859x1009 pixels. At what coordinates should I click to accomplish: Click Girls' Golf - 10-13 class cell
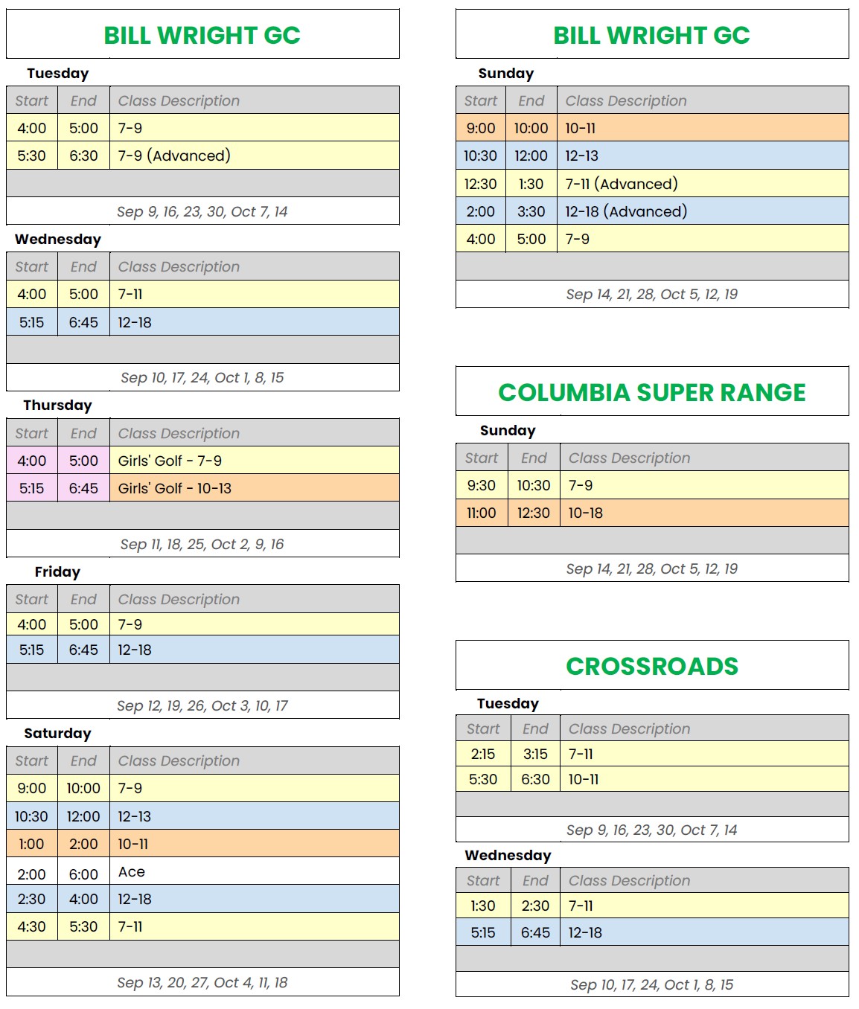point(254,488)
